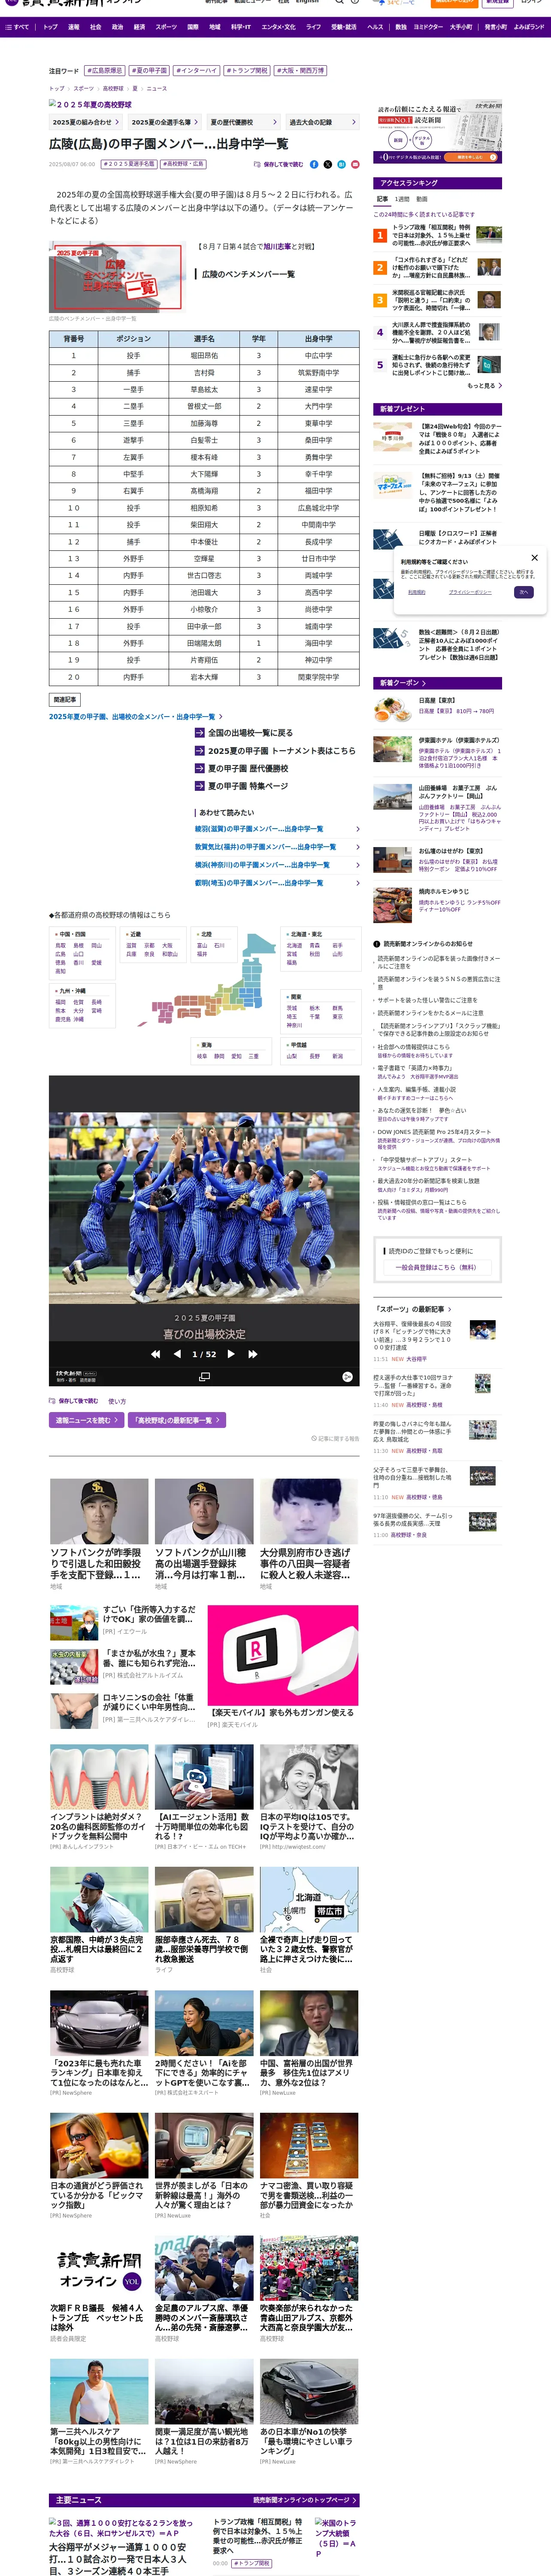Click 「高校野球」の最新記事一覧 button
Image resolution: width=551 pixels, height=2576 pixels.
tap(176, 1420)
